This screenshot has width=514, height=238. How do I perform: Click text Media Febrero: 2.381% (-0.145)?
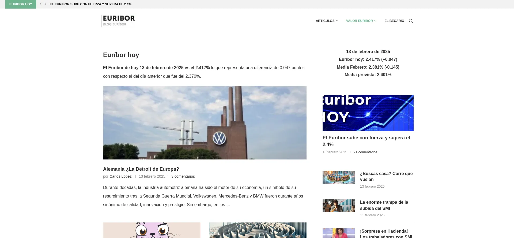click(x=368, y=67)
